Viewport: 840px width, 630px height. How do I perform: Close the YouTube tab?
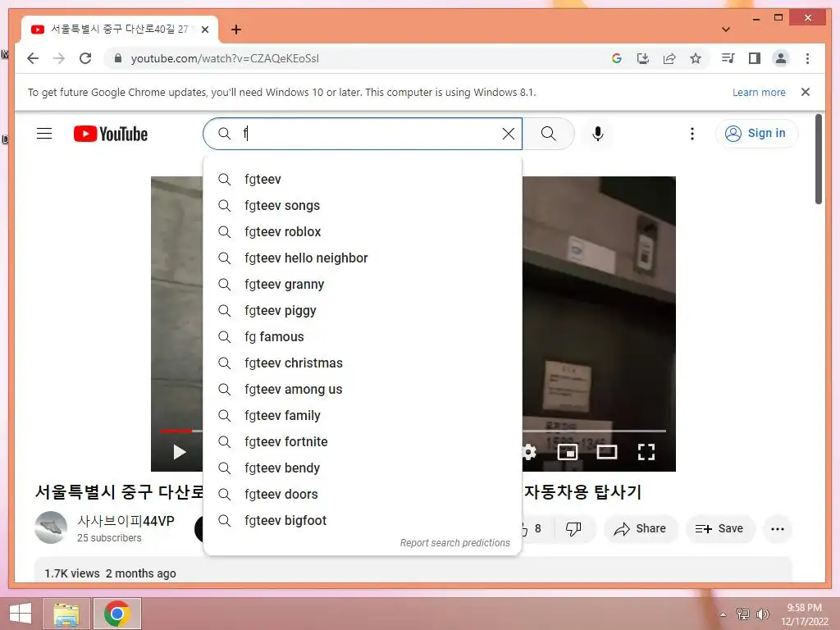(204, 30)
